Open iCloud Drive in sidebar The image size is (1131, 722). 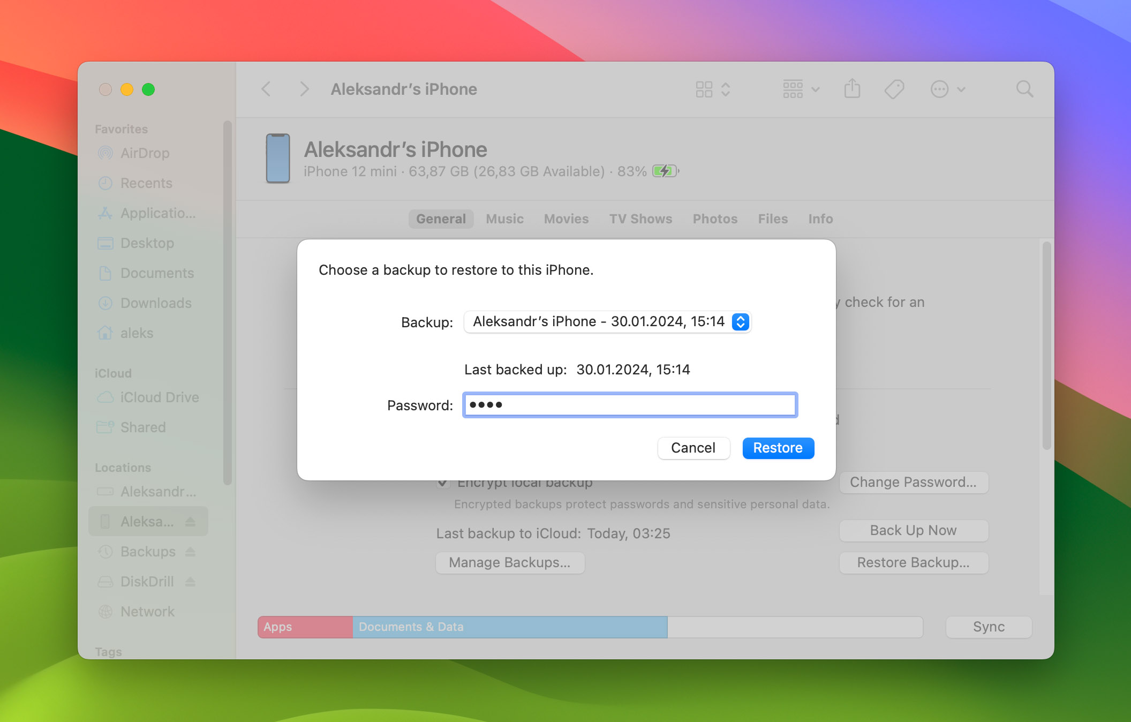pos(148,397)
